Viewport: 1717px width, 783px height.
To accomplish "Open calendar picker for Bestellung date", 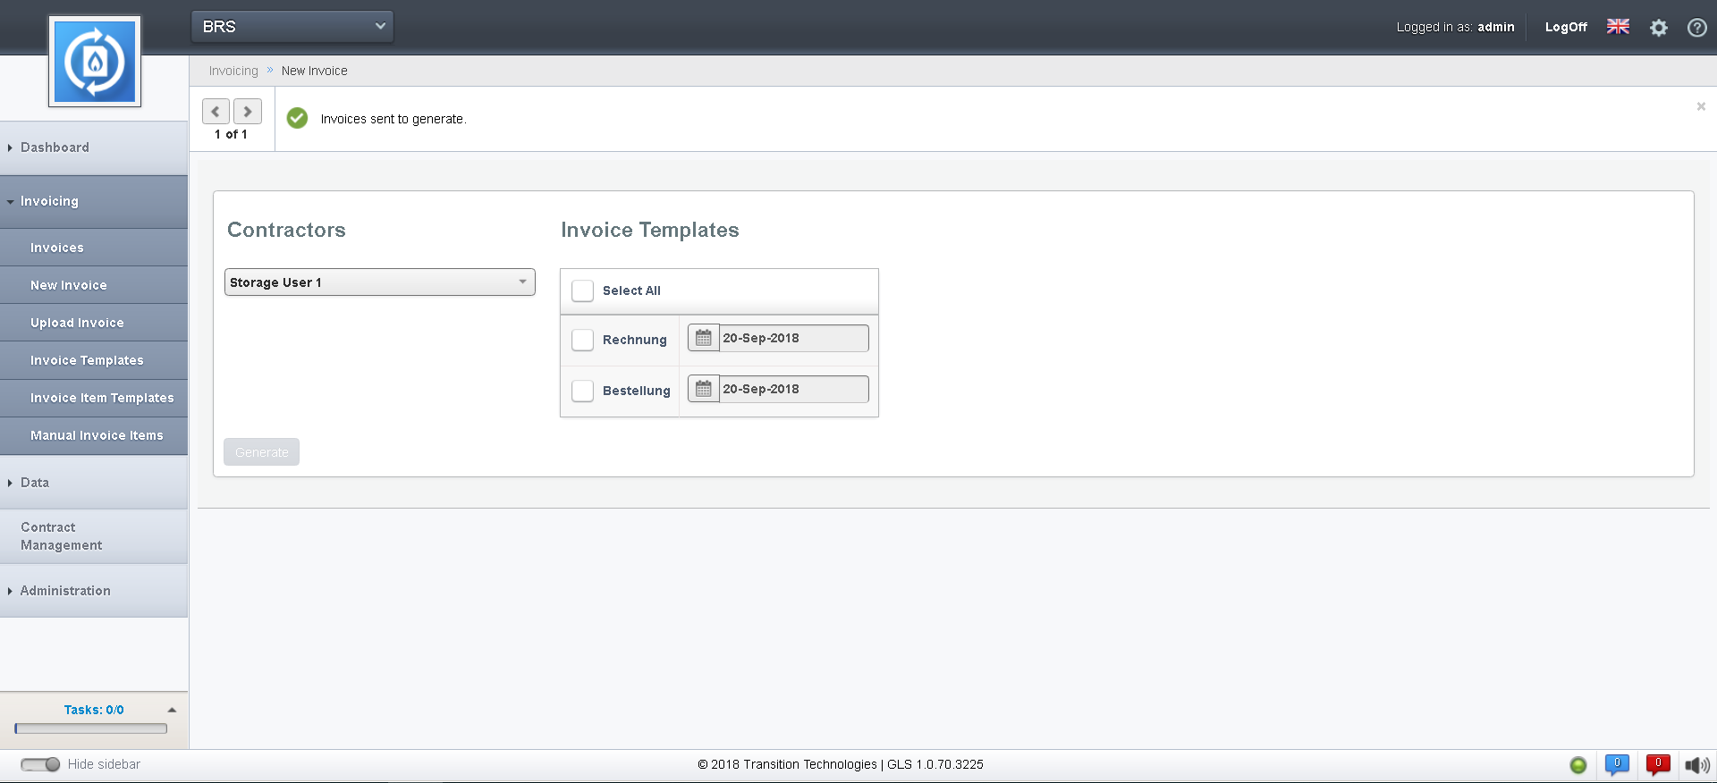I will (704, 389).
